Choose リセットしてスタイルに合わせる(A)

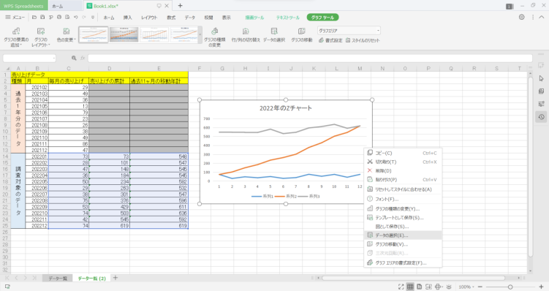[403, 189]
